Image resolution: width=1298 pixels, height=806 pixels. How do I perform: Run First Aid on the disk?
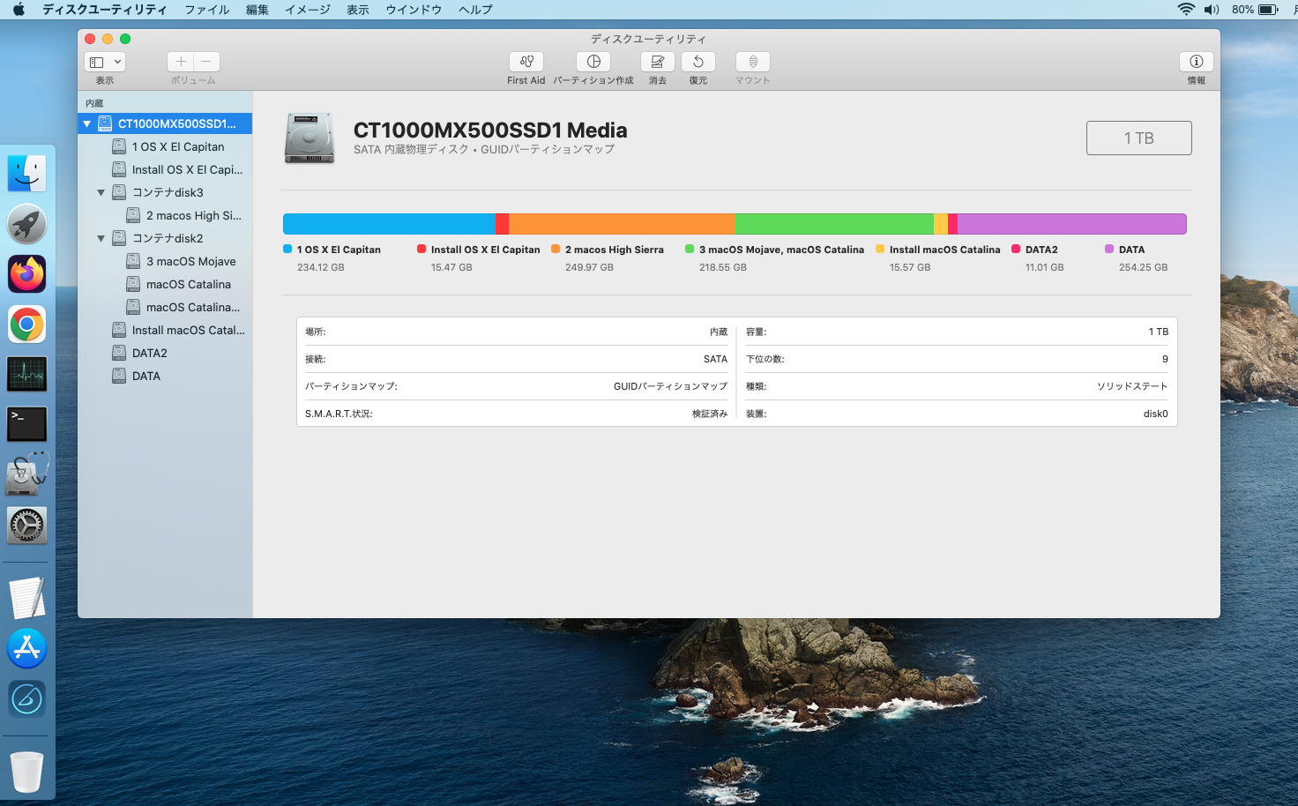click(x=526, y=62)
